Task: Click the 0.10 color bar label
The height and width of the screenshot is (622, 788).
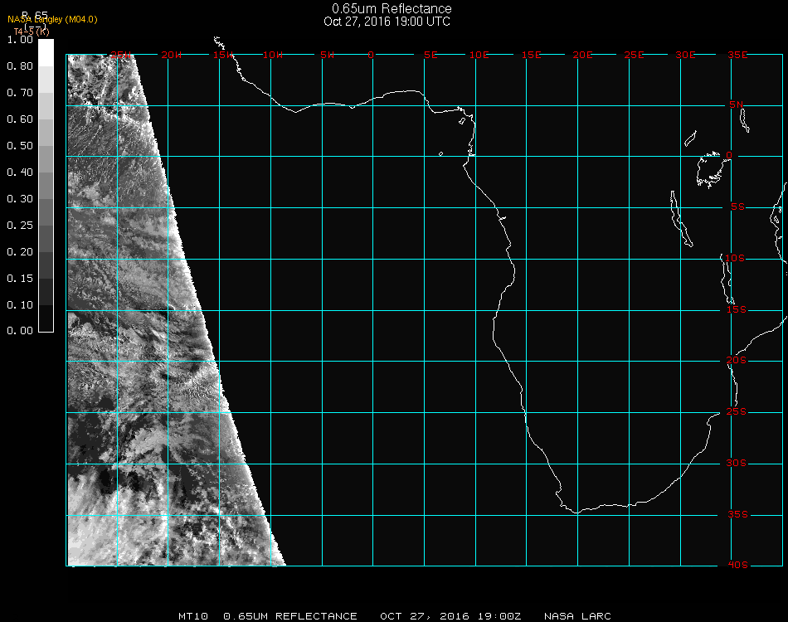Action: (x=20, y=305)
